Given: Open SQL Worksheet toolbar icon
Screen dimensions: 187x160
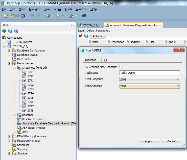Looking at the screenshot, I should point(71,15).
